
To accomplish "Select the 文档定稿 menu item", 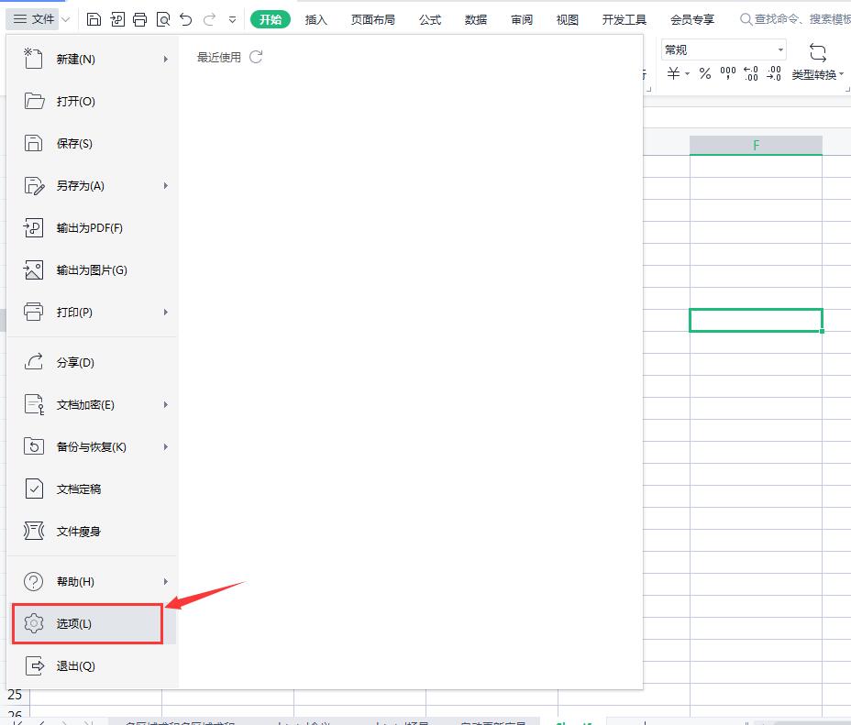I will [92, 489].
